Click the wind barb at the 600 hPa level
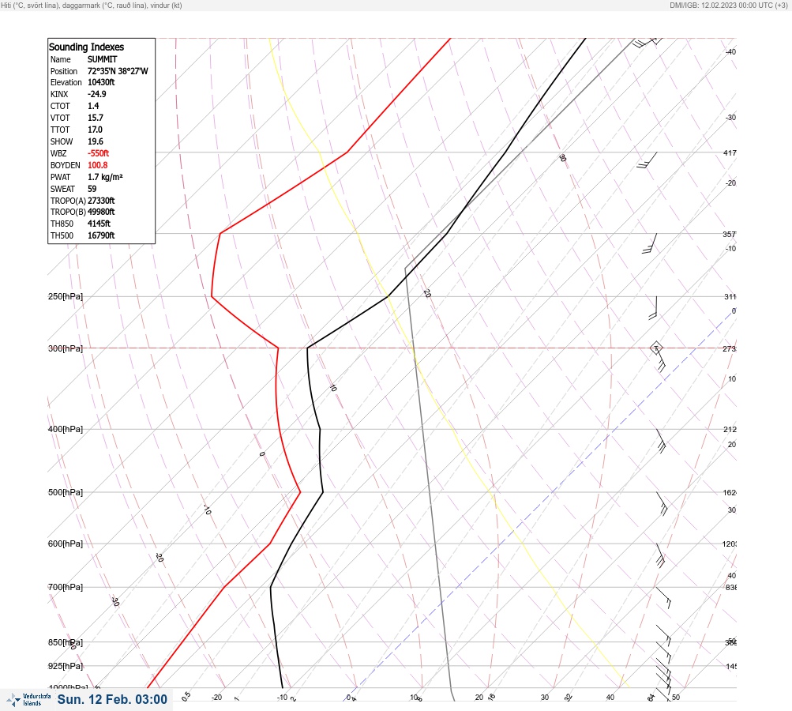 point(660,555)
